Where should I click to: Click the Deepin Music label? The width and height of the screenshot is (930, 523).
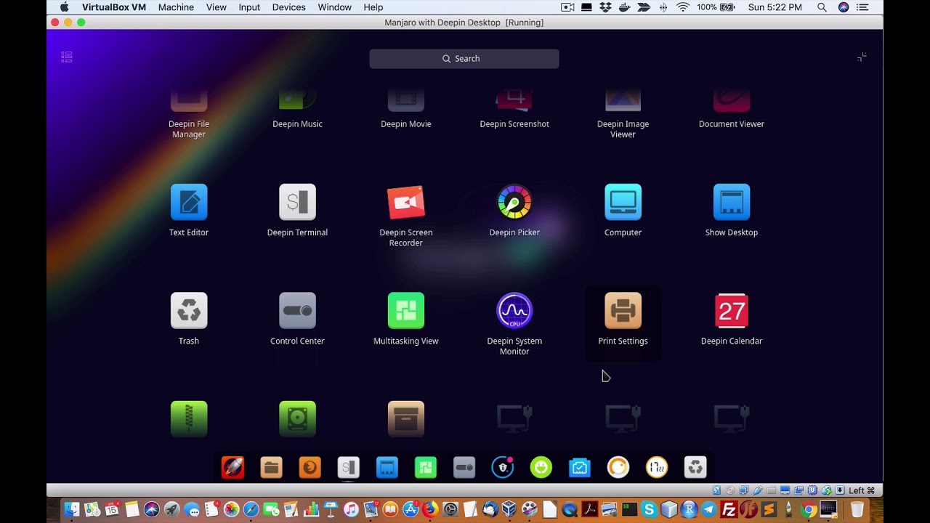[297, 124]
